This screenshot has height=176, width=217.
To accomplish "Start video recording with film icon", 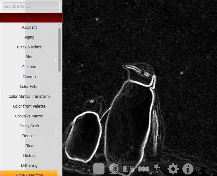I will click(143, 169).
